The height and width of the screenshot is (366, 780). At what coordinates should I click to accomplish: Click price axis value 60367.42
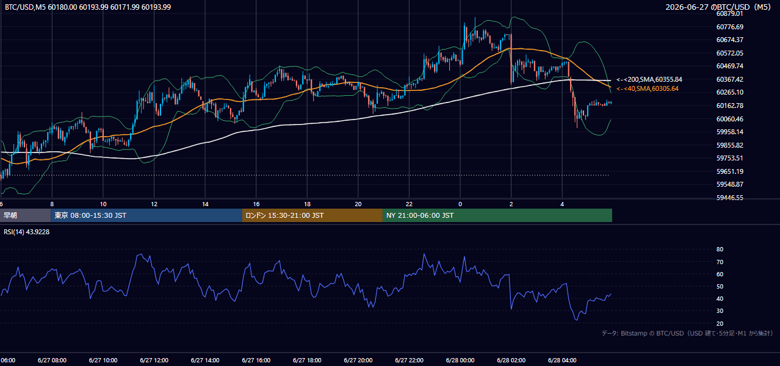(x=730, y=79)
